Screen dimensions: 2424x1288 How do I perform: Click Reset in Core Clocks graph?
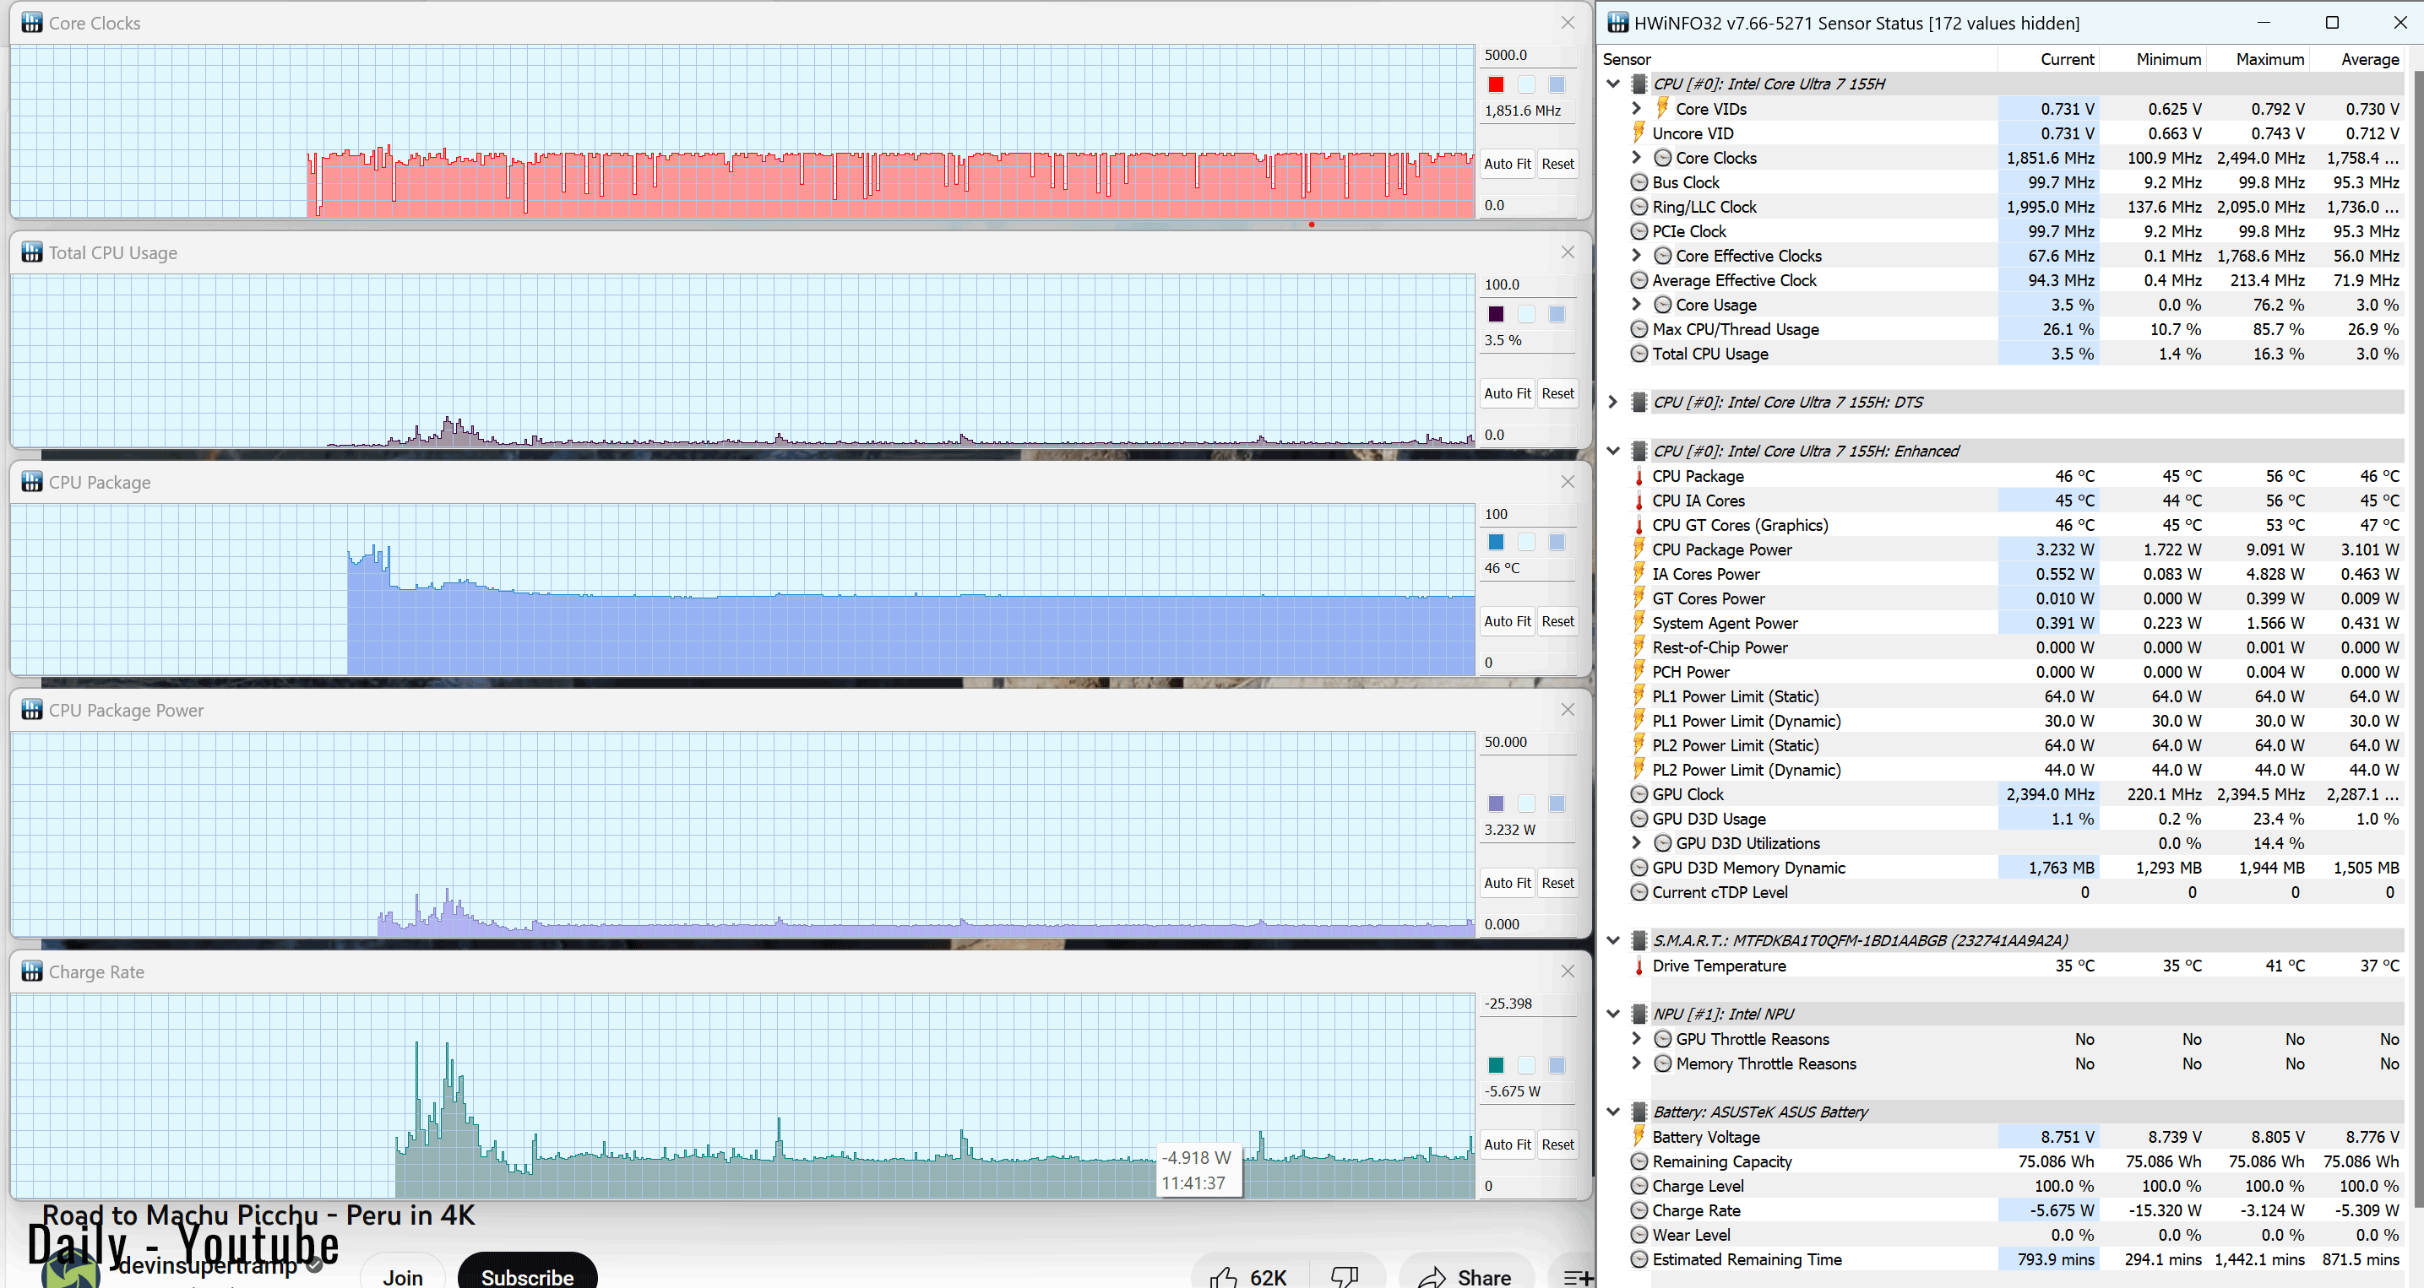click(1557, 164)
